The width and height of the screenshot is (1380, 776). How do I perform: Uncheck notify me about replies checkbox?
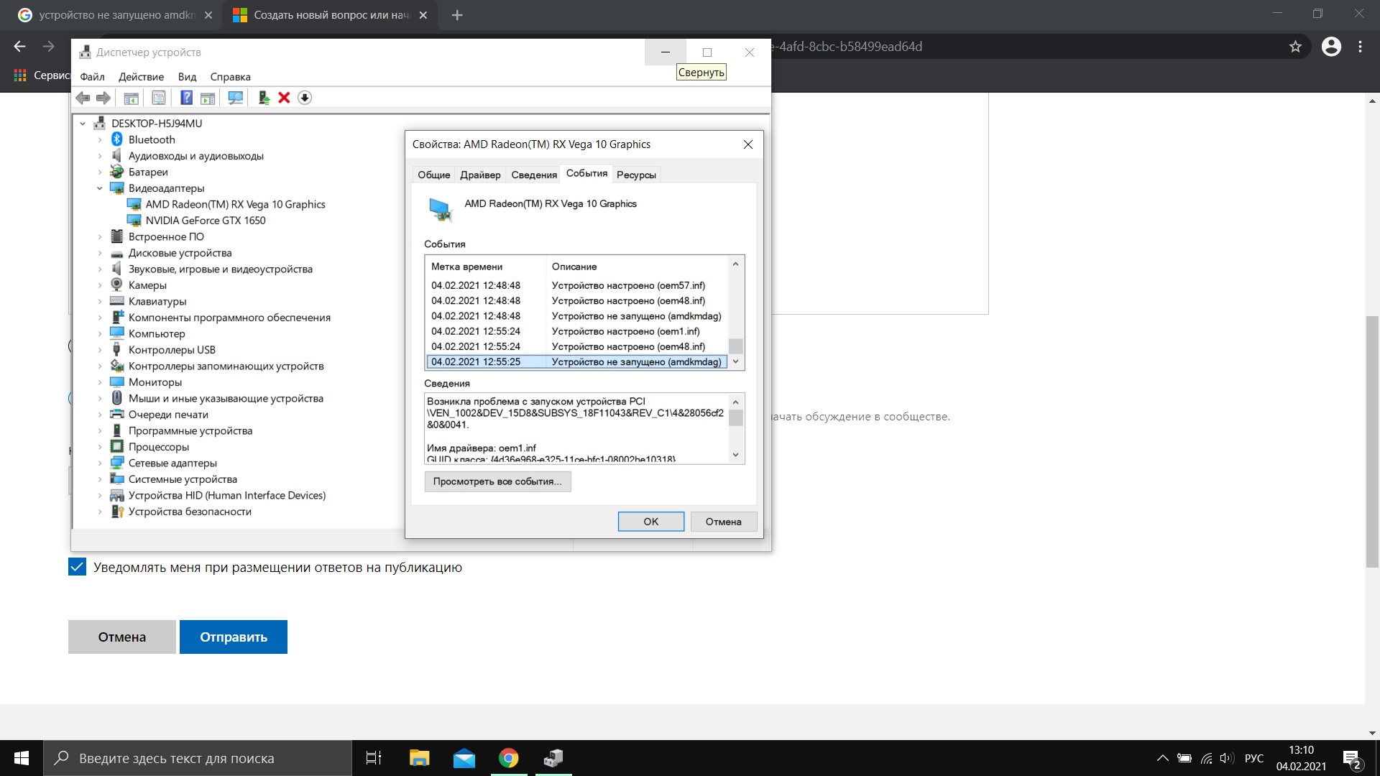click(77, 567)
